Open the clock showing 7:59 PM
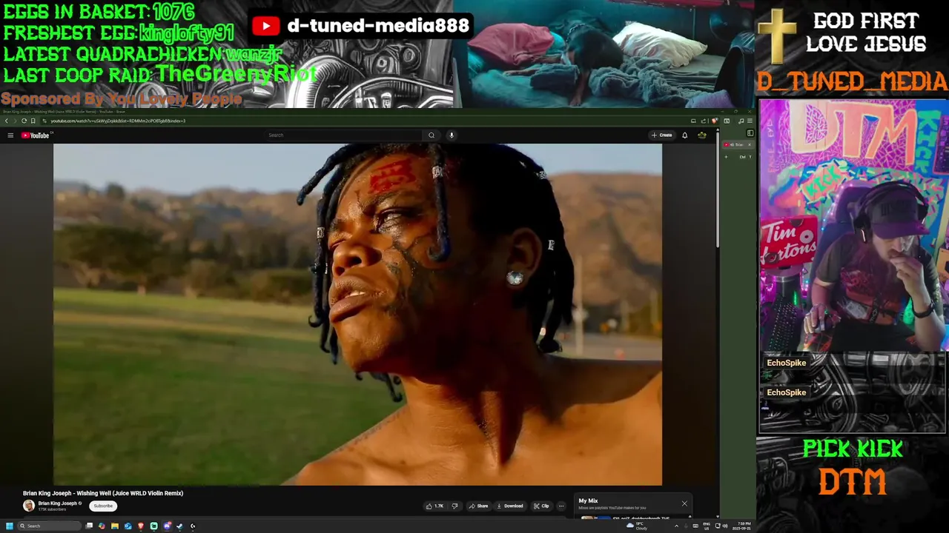 [741, 526]
